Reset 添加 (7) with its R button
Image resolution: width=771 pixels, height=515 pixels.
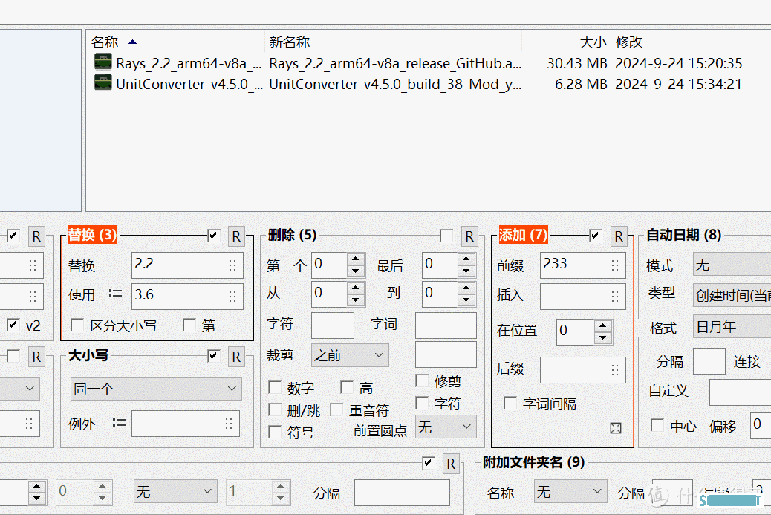pyautogui.click(x=619, y=236)
